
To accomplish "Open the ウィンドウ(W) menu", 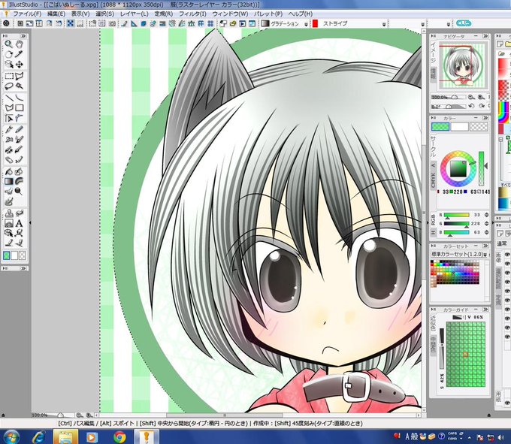I will pyautogui.click(x=230, y=14).
